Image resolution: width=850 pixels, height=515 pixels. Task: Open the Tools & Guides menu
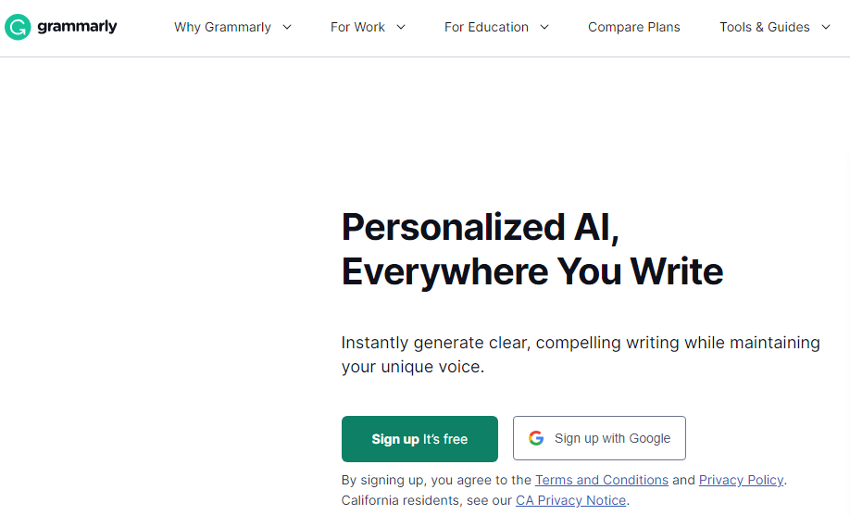coord(764,28)
